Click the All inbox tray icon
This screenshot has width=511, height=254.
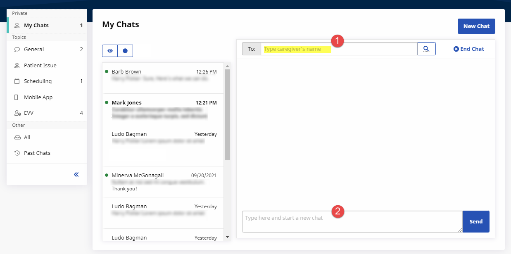(x=17, y=138)
